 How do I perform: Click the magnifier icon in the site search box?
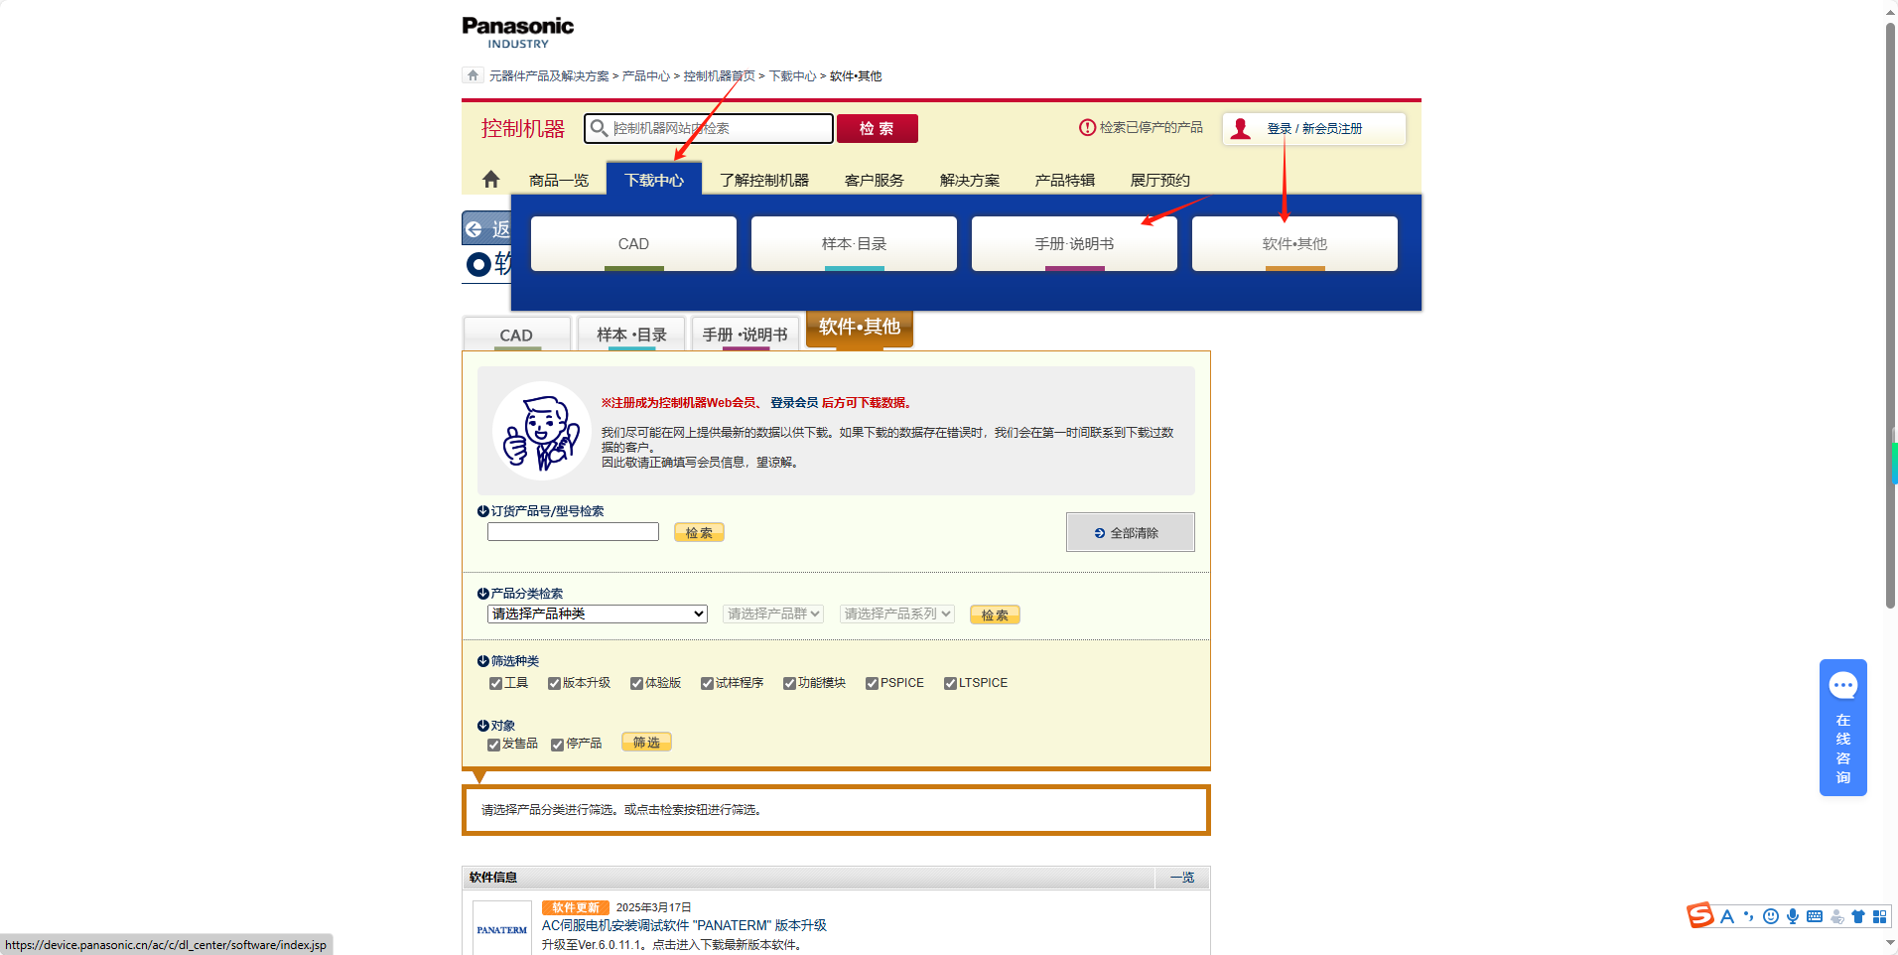click(599, 128)
